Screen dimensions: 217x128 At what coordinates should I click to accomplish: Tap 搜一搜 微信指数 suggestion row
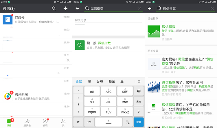tap(108, 45)
